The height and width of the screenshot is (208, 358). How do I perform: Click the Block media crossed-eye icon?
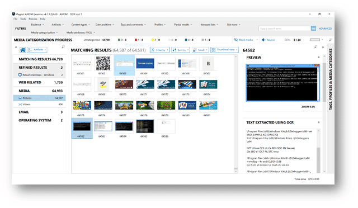pyautogui.click(x=236, y=40)
